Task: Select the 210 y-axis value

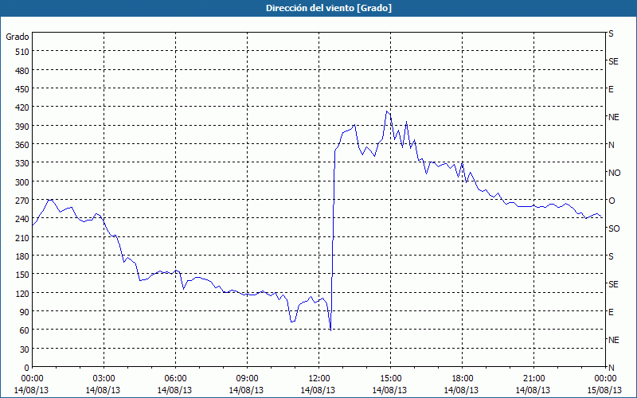Action: [x=22, y=238]
